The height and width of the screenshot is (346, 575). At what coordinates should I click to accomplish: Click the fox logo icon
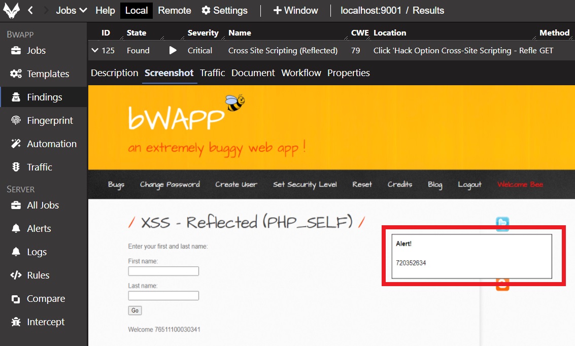(11, 10)
